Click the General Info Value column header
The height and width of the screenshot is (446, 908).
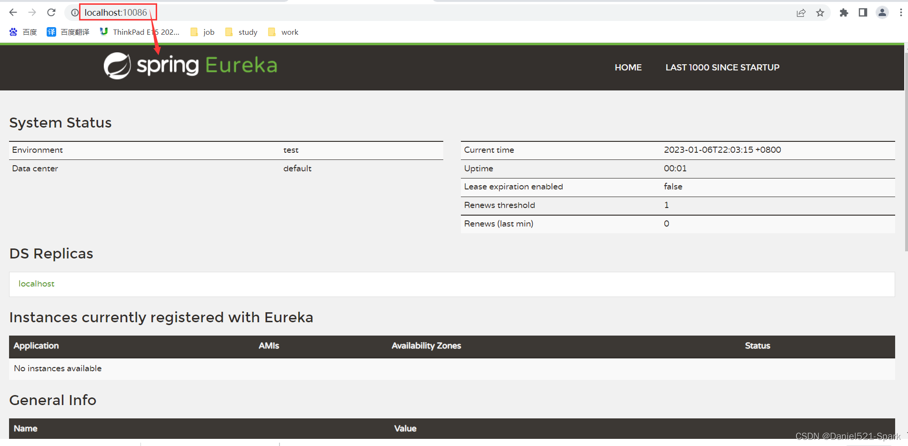(405, 428)
